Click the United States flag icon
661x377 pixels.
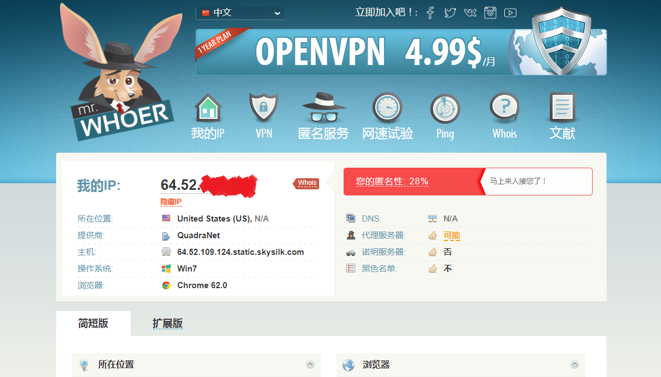[x=166, y=218]
